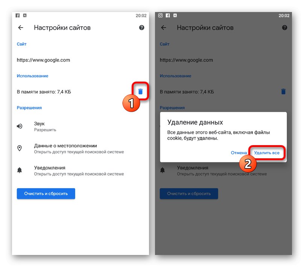Viewport: 304px width, 267px height.
Task: Click Отмена in the delete dialog
Action: (x=239, y=153)
